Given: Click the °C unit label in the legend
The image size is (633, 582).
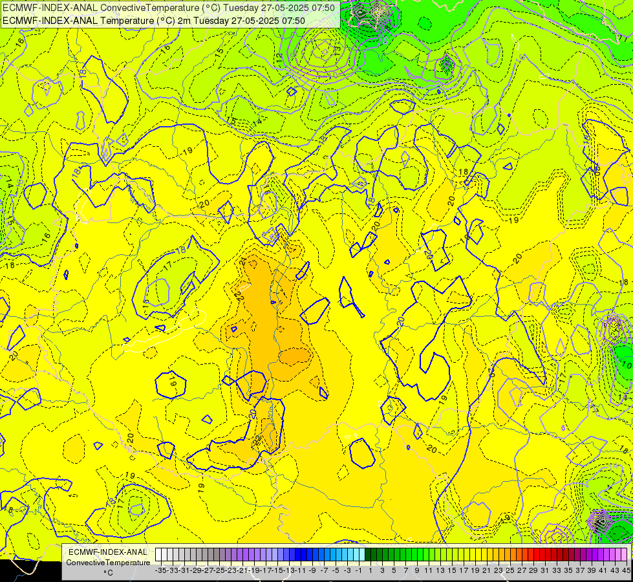Looking at the screenshot, I should pyautogui.click(x=108, y=573).
